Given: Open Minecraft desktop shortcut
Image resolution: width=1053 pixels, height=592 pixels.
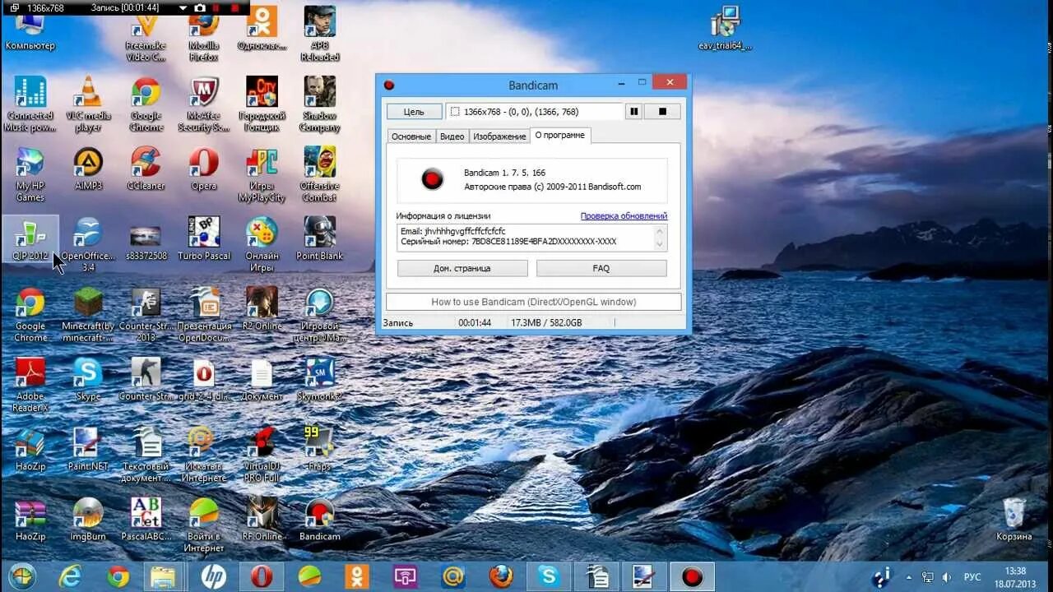Looking at the screenshot, I should click(88, 314).
